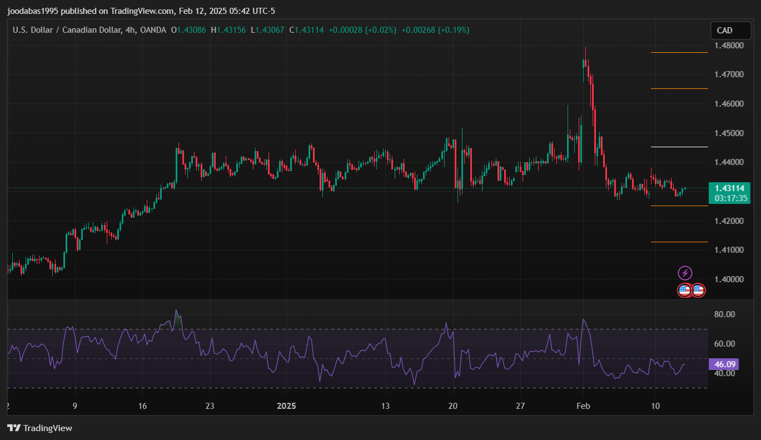Click the TradingView.com publish text in header

tap(142, 11)
